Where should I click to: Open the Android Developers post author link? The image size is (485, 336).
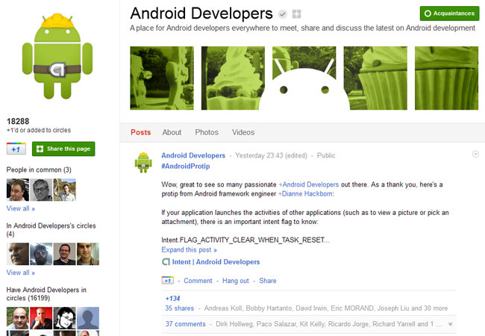[x=193, y=155]
